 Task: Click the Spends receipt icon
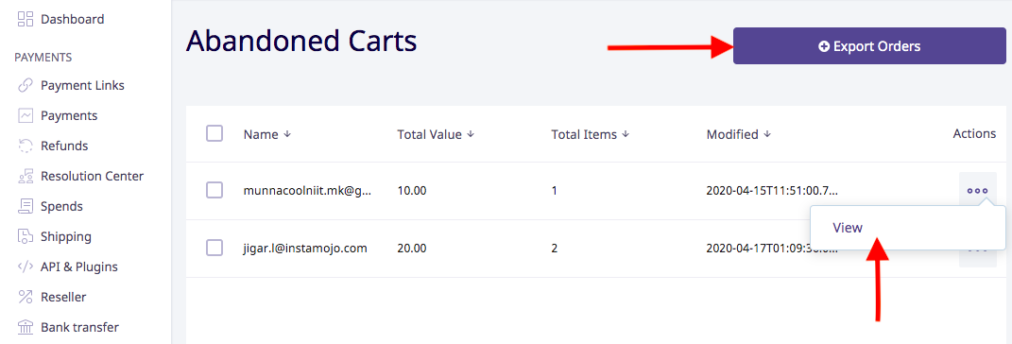pyautogui.click(x=26, y=207)
